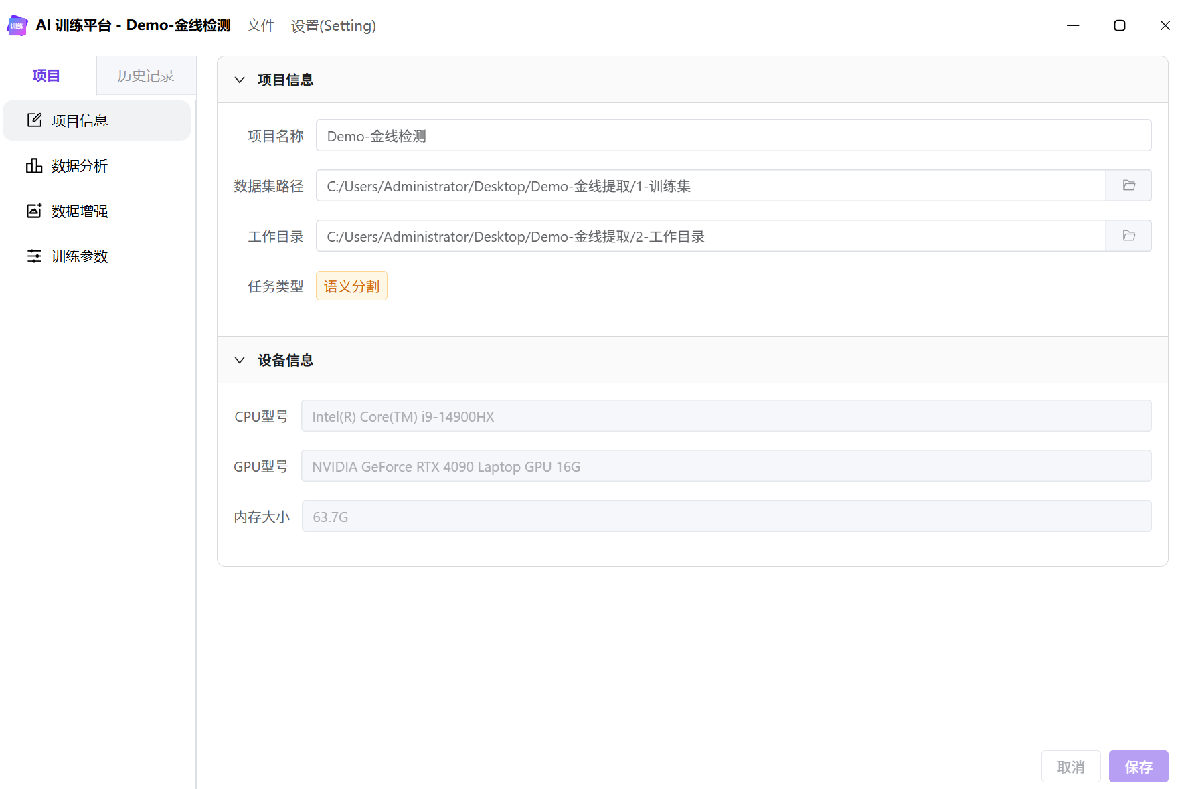Click the 语义分割 task type tag
Screen dimensions: 1186x789
point(351,286)
